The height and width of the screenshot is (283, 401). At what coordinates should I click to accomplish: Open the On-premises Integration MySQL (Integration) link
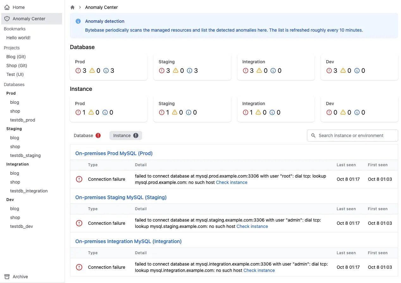(x=128, y=241)
